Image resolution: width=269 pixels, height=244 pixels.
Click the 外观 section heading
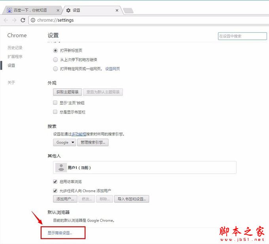(x=52, y=83)
